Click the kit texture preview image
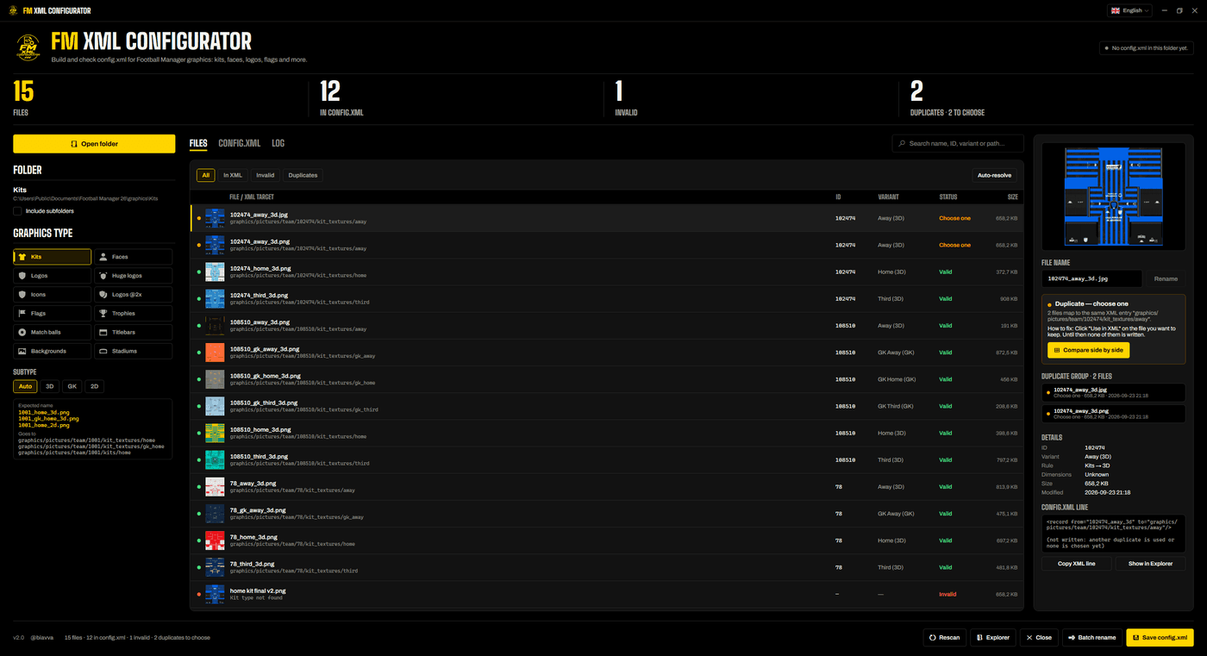 pos(1113,197)
